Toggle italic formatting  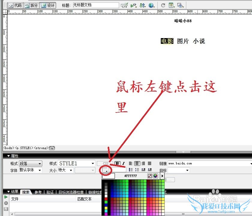(x=123, y=163)
